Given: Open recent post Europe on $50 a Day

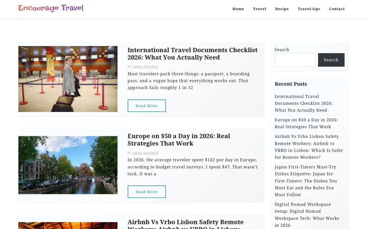Looking at the screenshot, I should 306,123.
